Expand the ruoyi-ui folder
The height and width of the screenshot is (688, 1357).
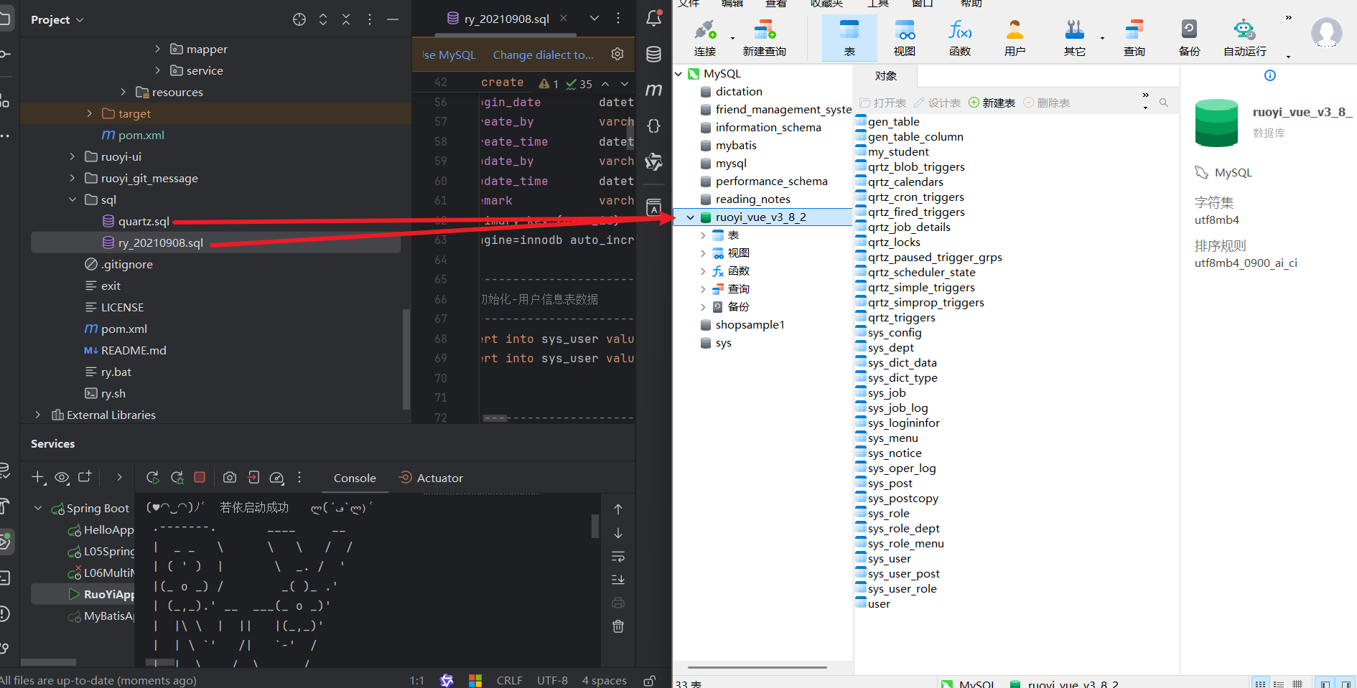[x=72, y=156]
